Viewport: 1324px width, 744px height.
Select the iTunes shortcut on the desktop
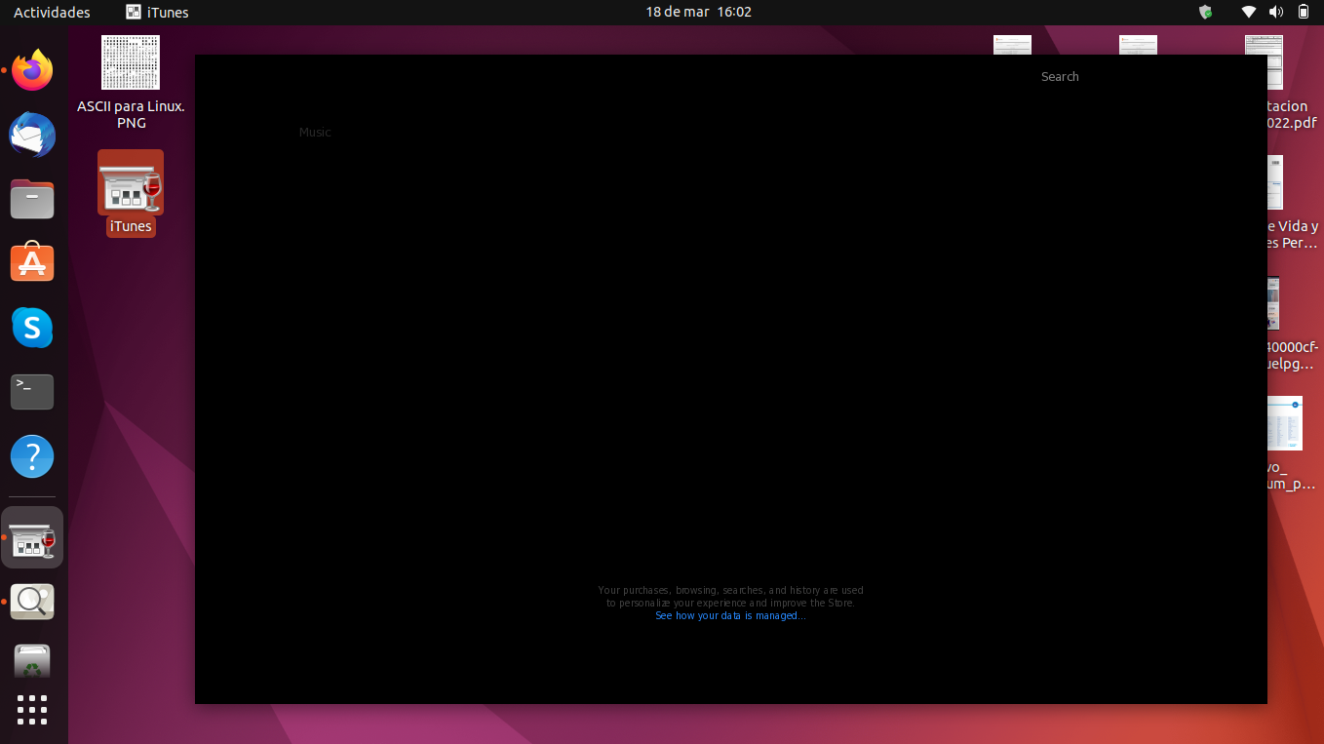(131, 193)
